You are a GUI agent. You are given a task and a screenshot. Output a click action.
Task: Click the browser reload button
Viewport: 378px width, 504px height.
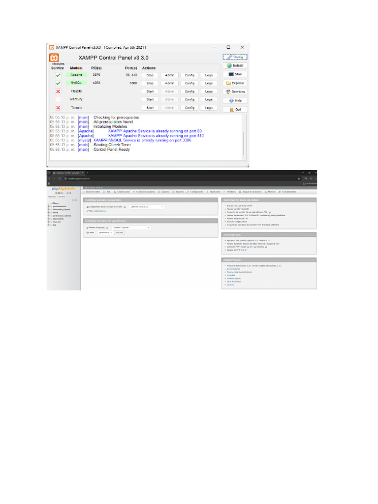[x=60, y=178]
